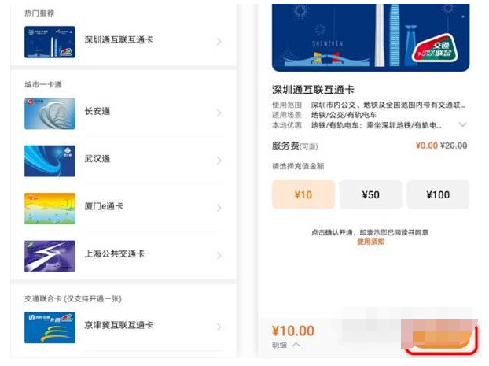Select the ¥50 recharge amount

(370, 194)
